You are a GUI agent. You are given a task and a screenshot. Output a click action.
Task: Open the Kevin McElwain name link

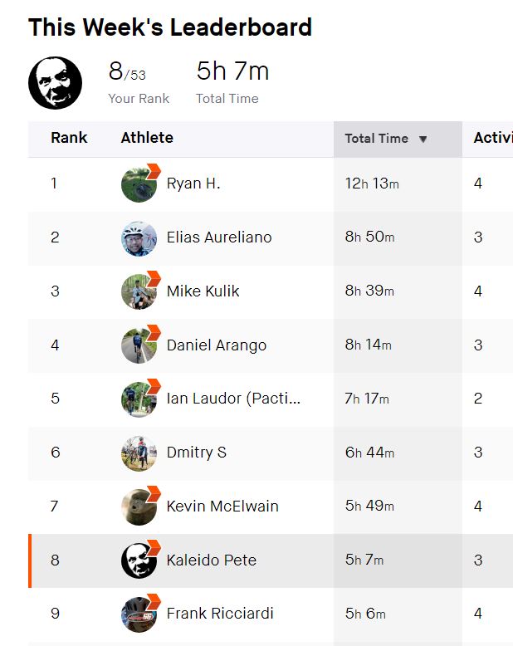222,507
